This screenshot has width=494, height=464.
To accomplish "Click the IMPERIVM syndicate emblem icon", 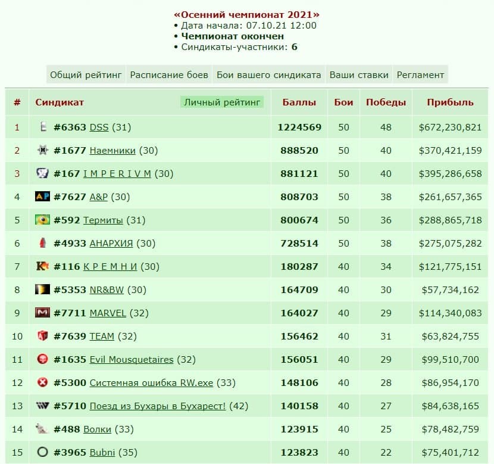I will click(42, 173).
